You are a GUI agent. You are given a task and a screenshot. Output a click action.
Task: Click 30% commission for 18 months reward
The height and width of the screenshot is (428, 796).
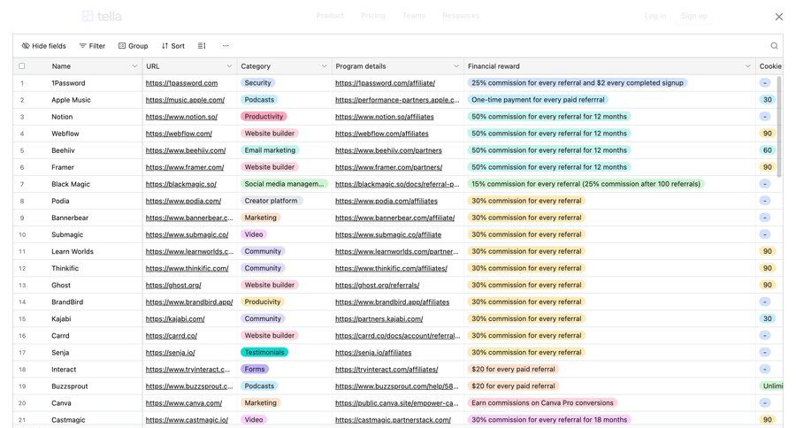[549, 420]
